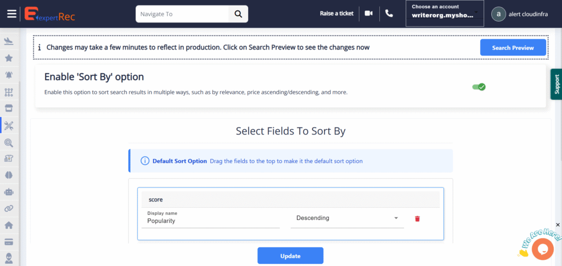Expand the Descending sort order dropdown

click(x=347, y=218)
